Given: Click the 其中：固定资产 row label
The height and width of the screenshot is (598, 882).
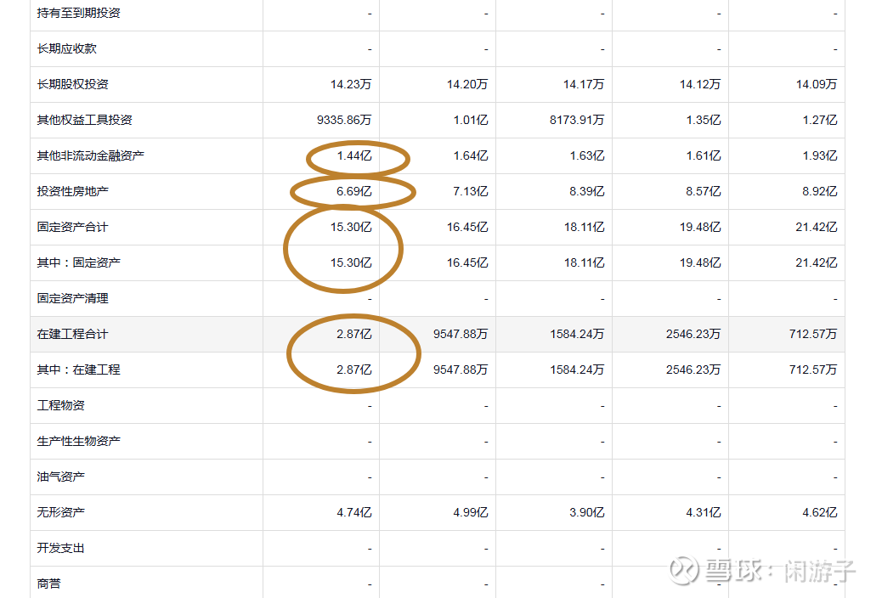Looking at the screenshot, I should (79, 263).
